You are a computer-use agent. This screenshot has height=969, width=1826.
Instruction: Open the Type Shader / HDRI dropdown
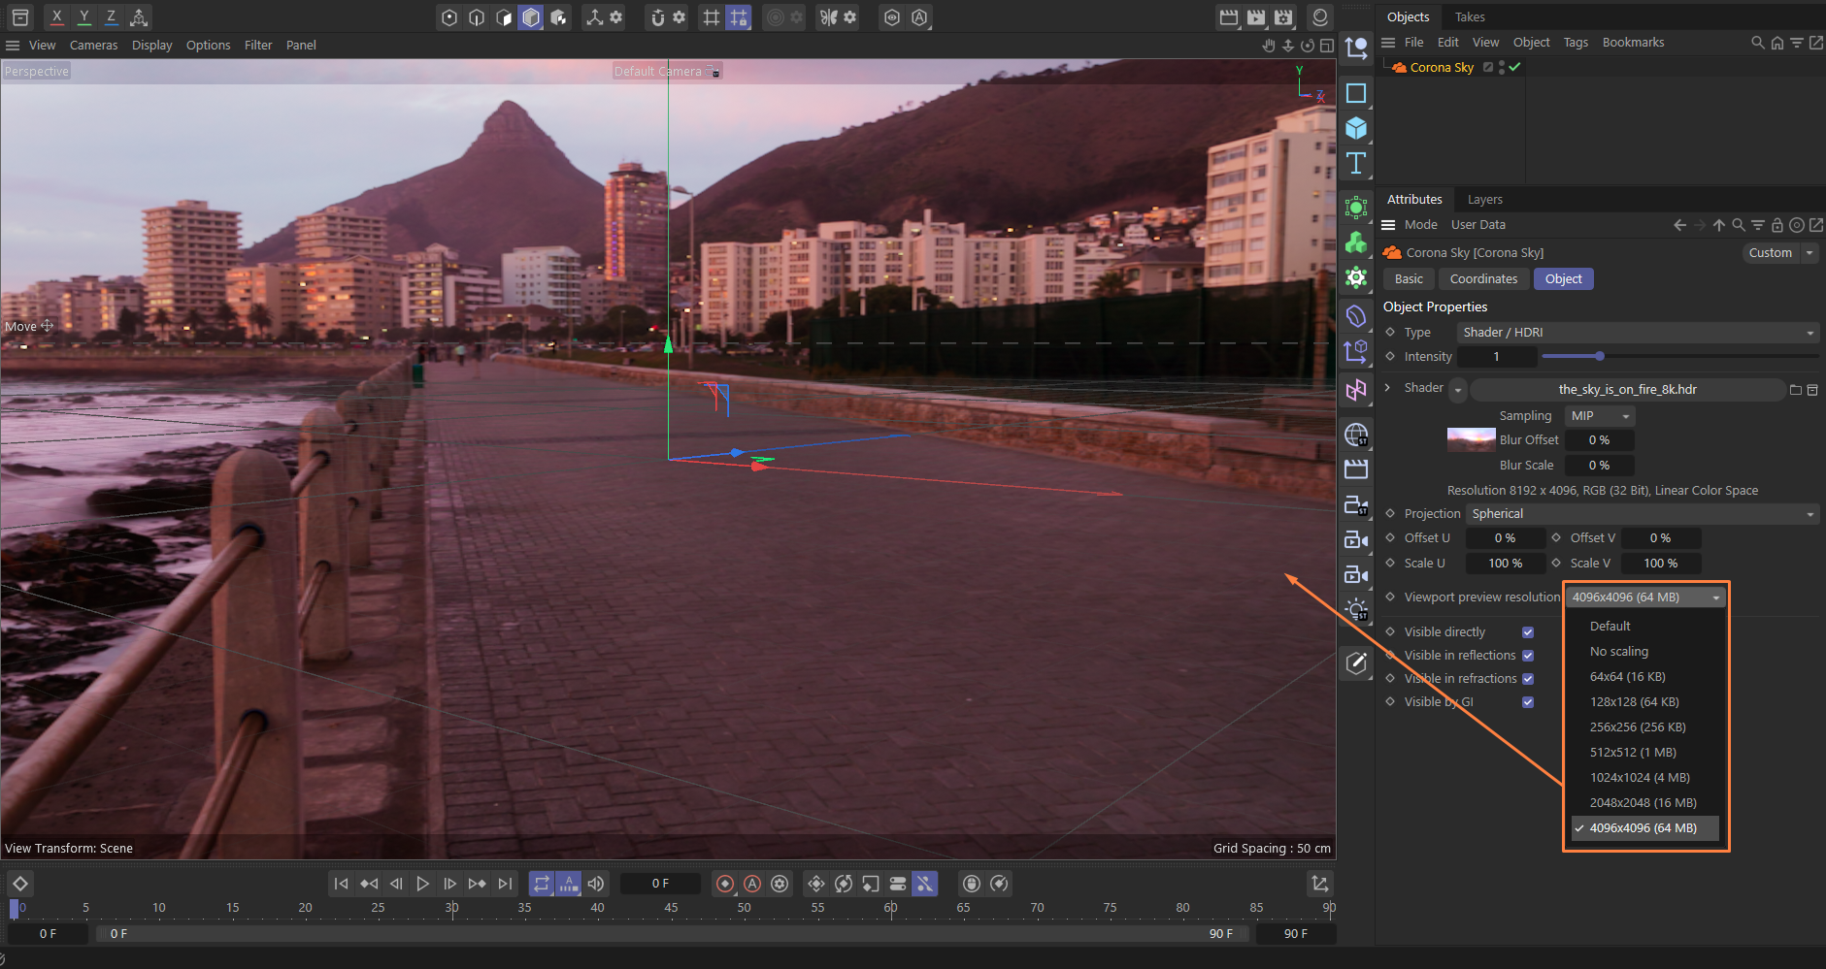pyautogui.click(x=1638, y=333)
